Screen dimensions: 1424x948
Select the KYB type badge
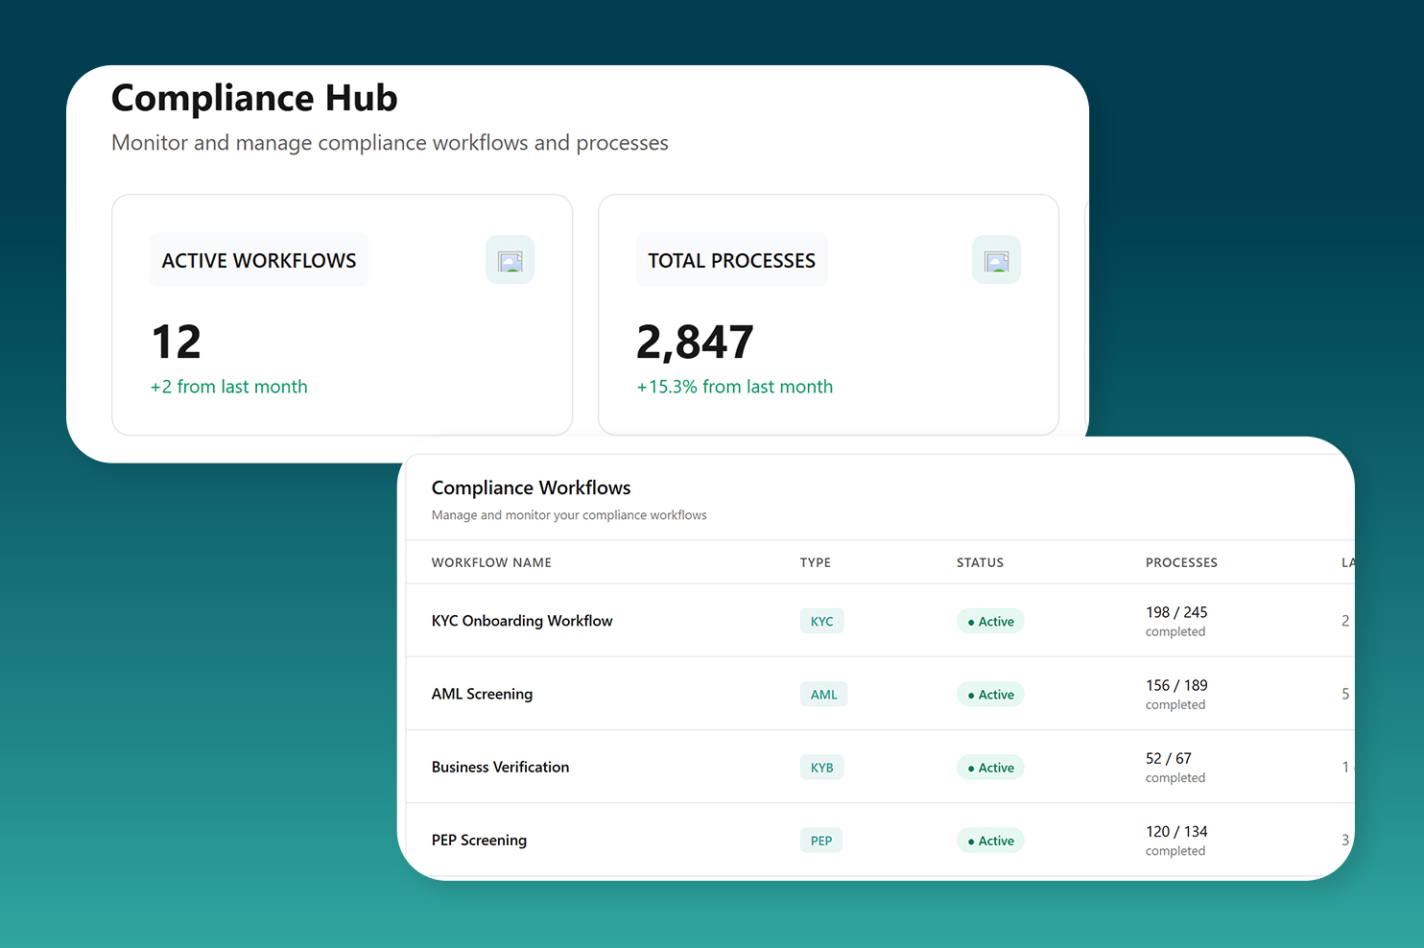point(821,767)
